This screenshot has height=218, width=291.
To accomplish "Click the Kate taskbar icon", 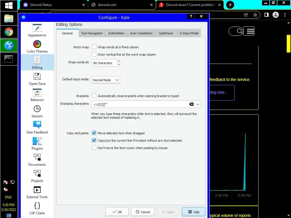I will pyautogui.click(x=9, y=45).
